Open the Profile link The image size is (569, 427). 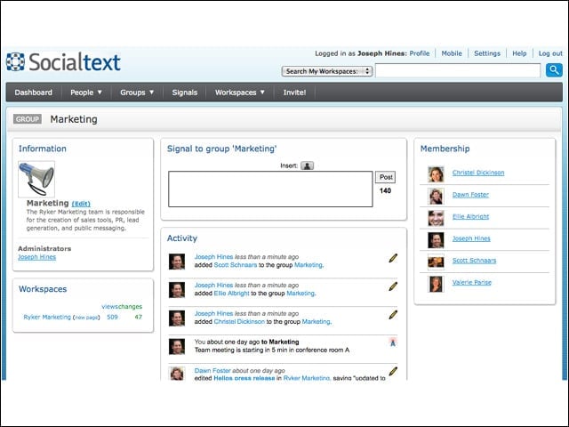point(420,53)
